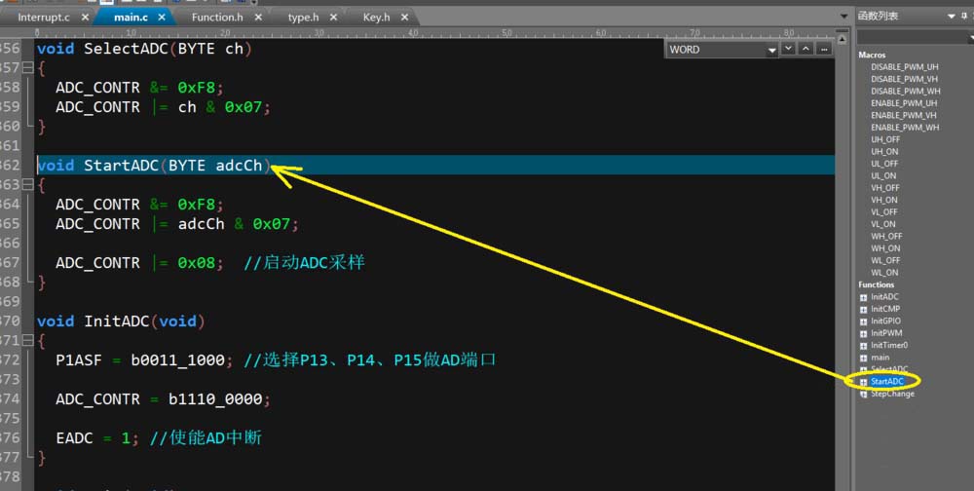Select macro WH_ON
This screenshot has height=491, width=974.
(x=885, y=248)
